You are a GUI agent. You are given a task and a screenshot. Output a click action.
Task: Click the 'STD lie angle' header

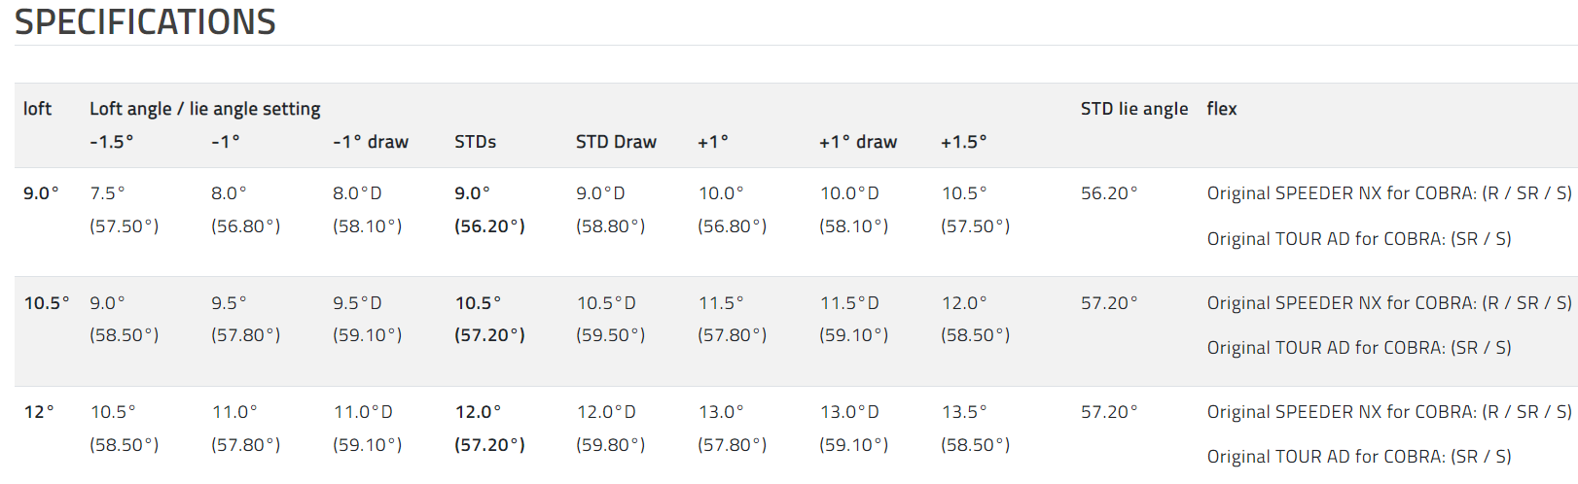point(1133,109)
